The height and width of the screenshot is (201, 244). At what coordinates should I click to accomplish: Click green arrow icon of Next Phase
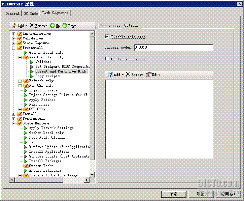pos(25,105)
